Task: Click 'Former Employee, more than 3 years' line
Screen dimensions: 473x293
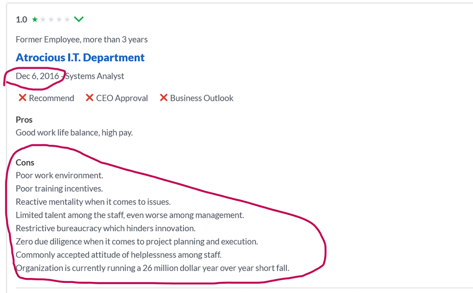Action: [x=82, y=40]
